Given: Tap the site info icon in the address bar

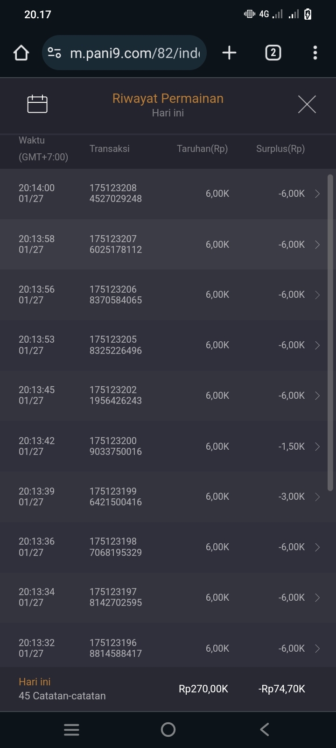Looking at the screenshot, I should click(x=55, y=53).
